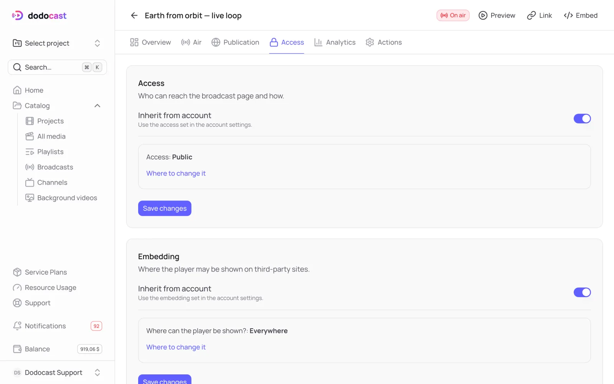Click the On air status badge

click(453, 15)
